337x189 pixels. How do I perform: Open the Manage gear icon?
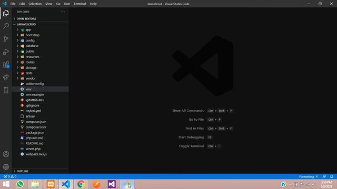coord(6,167)
